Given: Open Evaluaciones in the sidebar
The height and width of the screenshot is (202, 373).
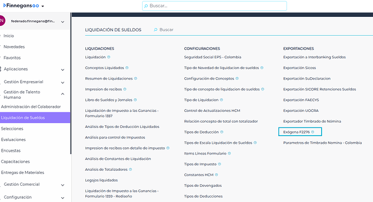Looking at the screenshot, I should pos(14,139).
